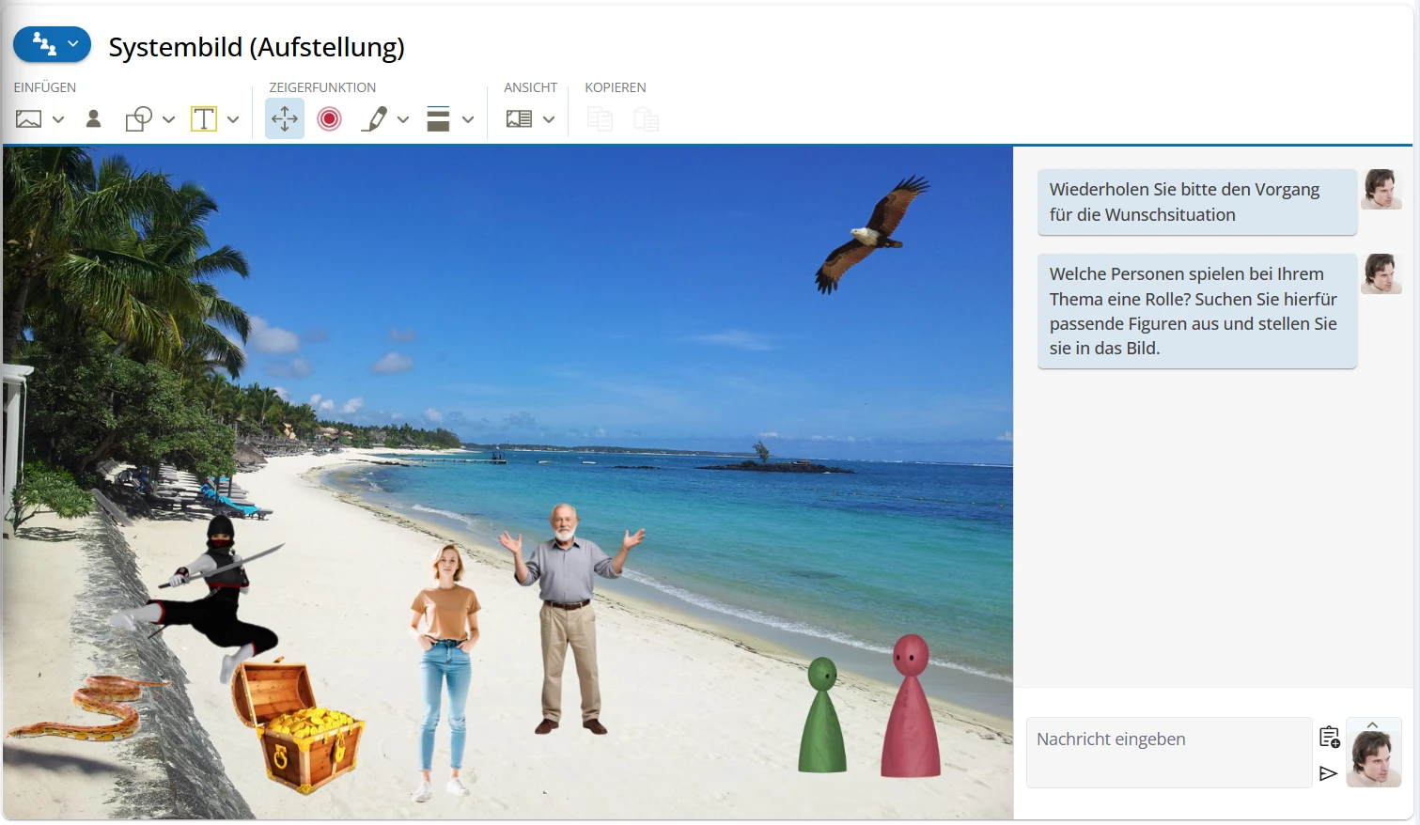Click the Nachricht eingeben message field
This screenshot has height=825, width=1420.
pos(1168,752)
